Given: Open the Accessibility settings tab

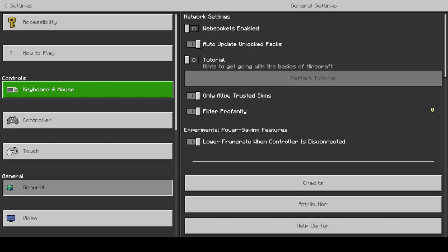Looking at the screenshot, I should [x=87, y=22].
